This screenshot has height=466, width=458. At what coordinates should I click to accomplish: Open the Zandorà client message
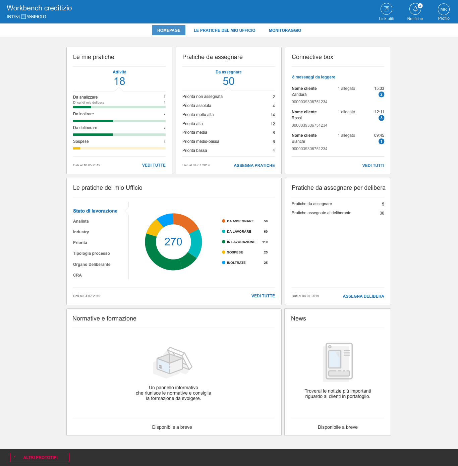pos(338,95)
